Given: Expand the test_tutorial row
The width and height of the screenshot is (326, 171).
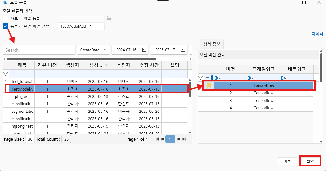Looking at the screenshot, I should pos(5,81).
